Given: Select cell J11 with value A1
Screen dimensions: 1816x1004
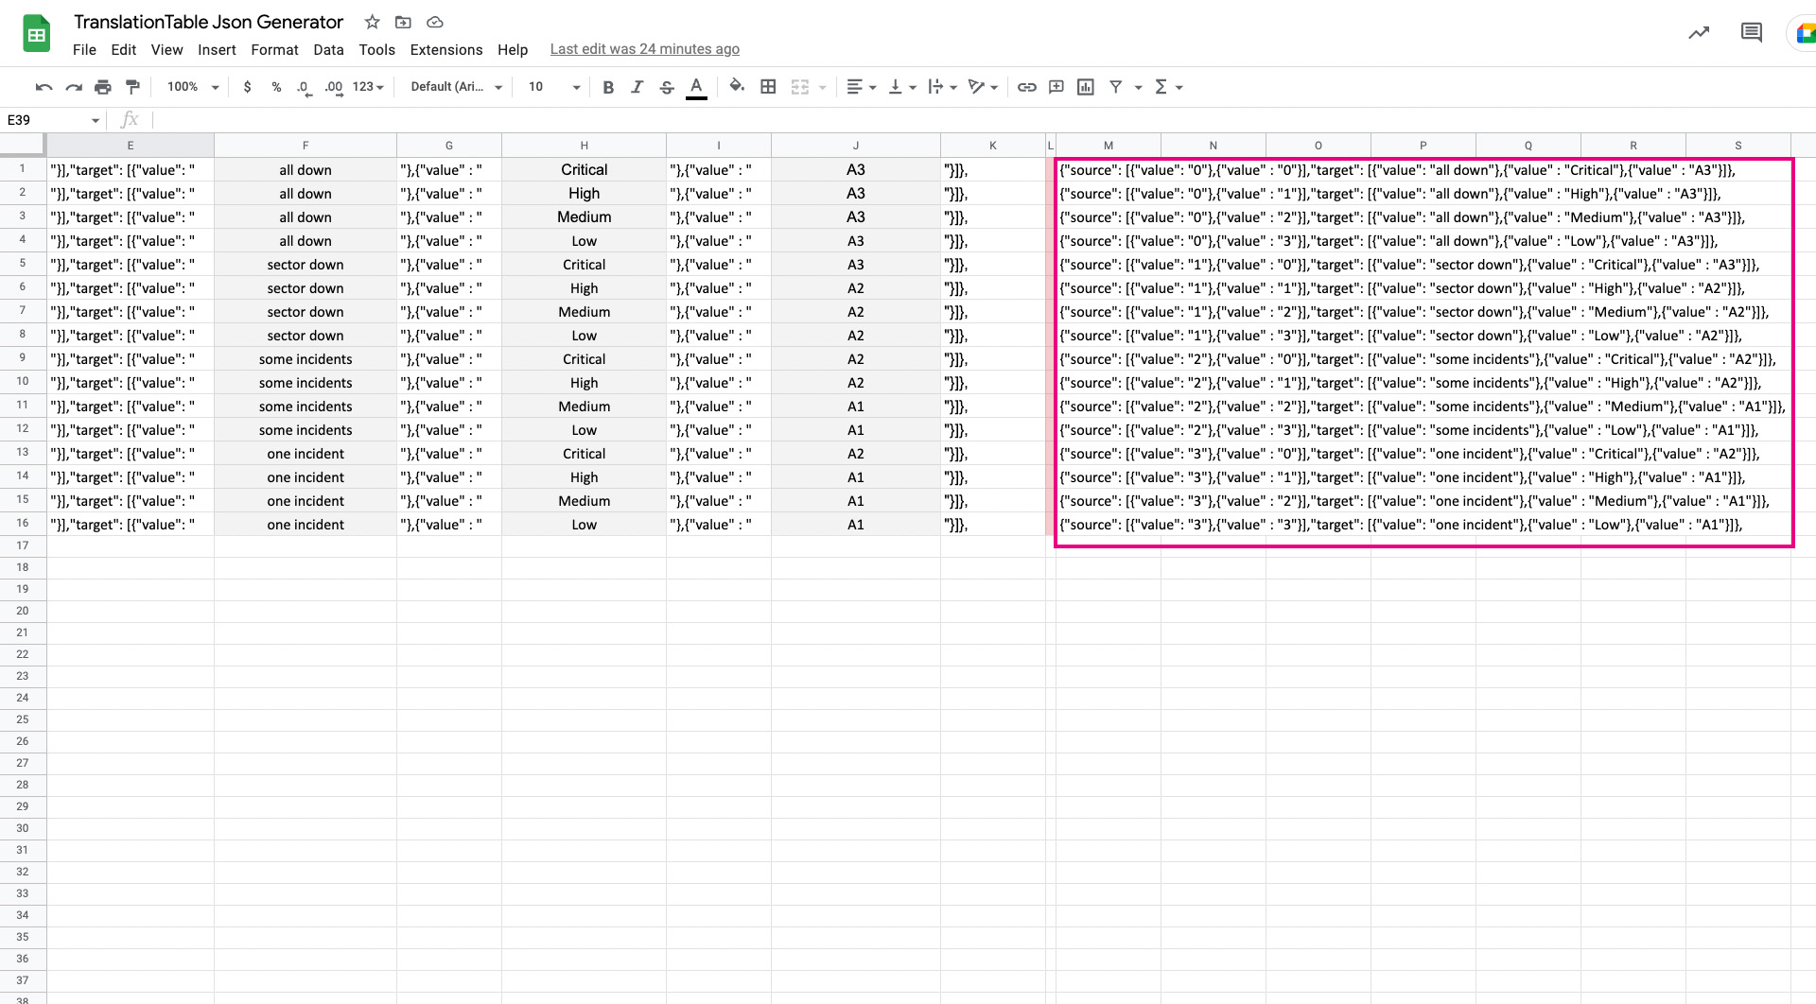Looking at the screenshot, I should [856, 407].
